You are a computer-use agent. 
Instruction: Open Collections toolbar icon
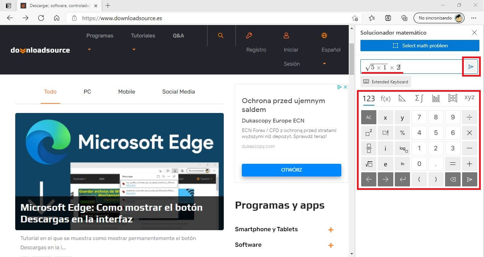(x=404, y=18)
